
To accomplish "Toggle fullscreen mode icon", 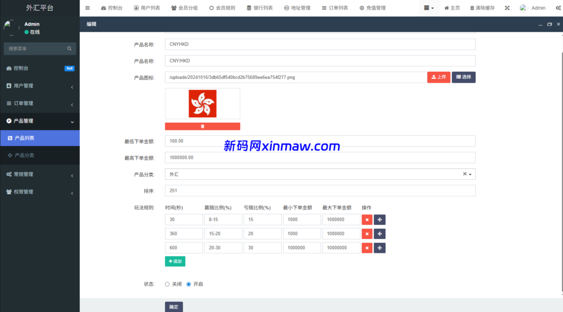I will tap(507, 8).
